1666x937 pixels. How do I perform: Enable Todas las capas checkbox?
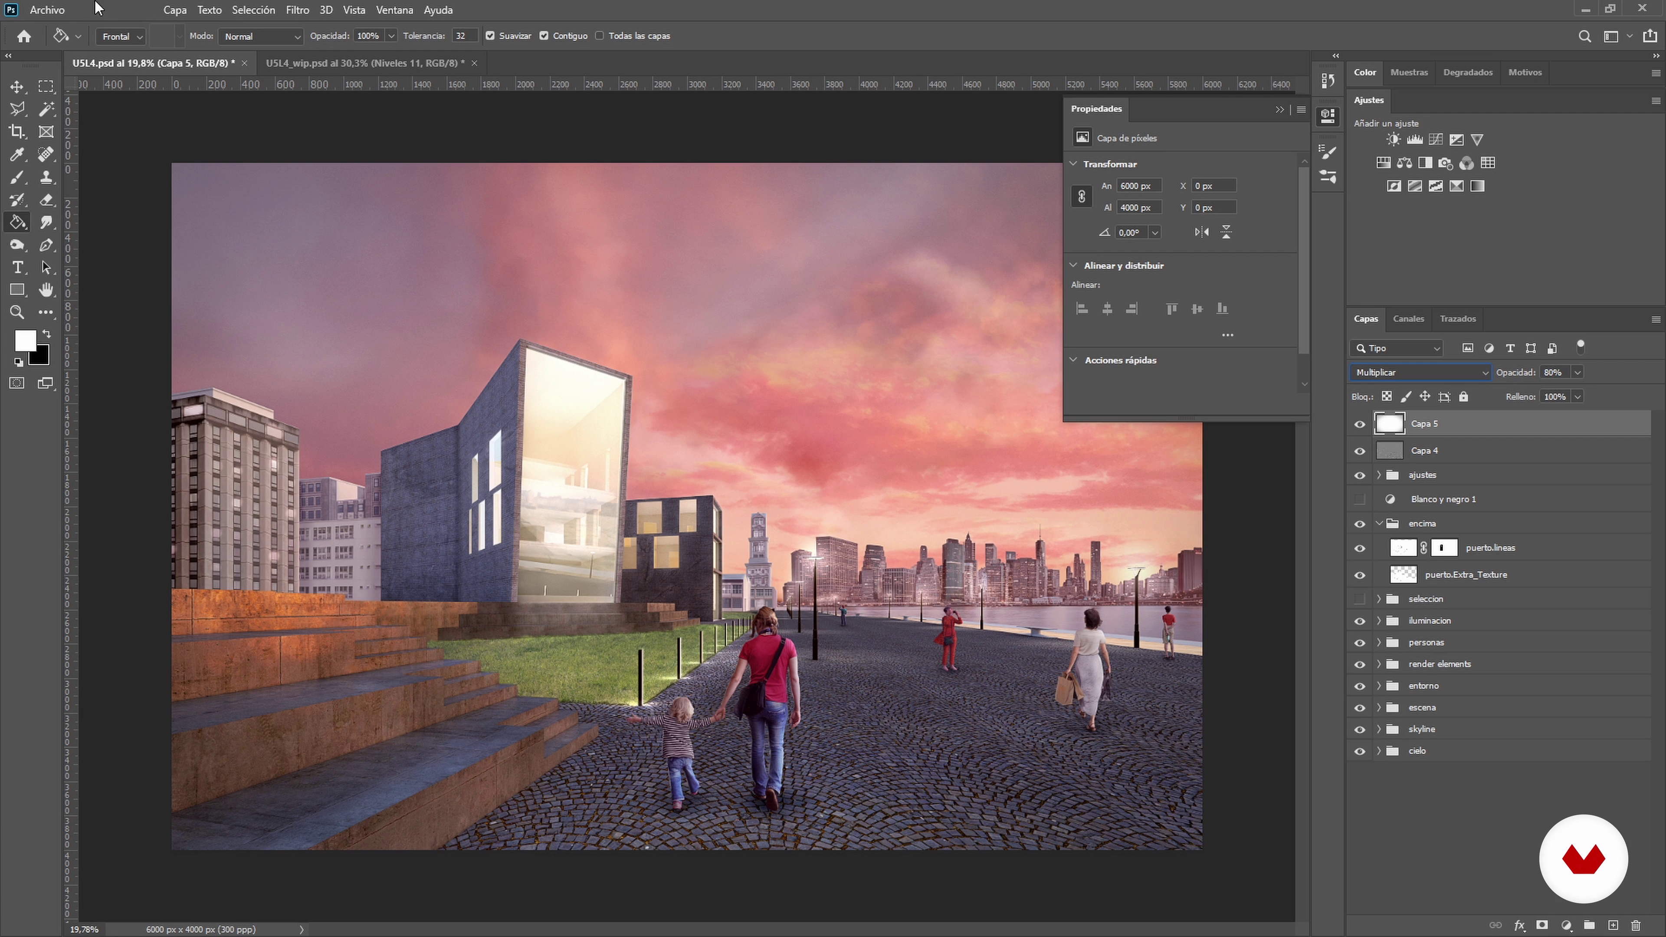600,36
